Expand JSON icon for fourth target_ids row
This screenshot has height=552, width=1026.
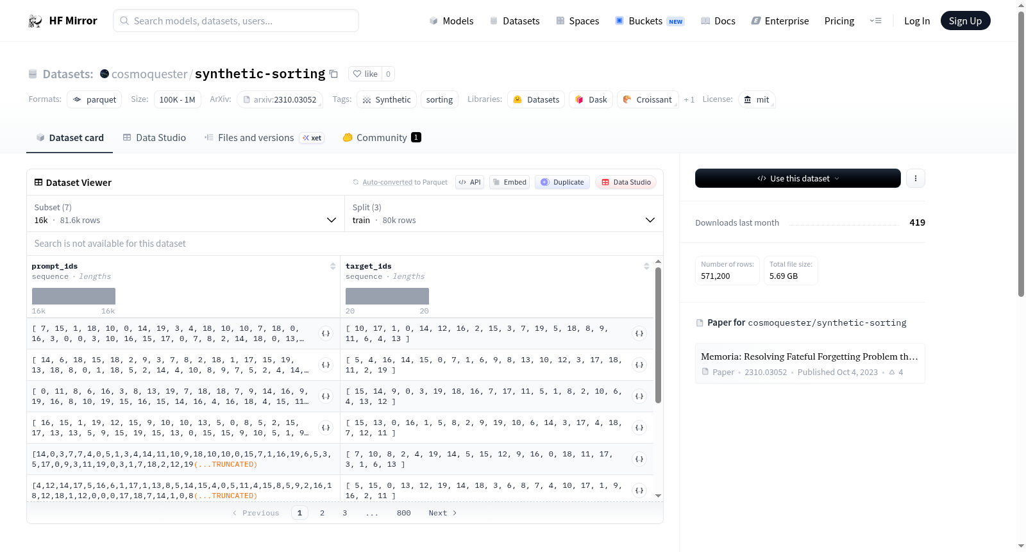(x=639, y=428)
